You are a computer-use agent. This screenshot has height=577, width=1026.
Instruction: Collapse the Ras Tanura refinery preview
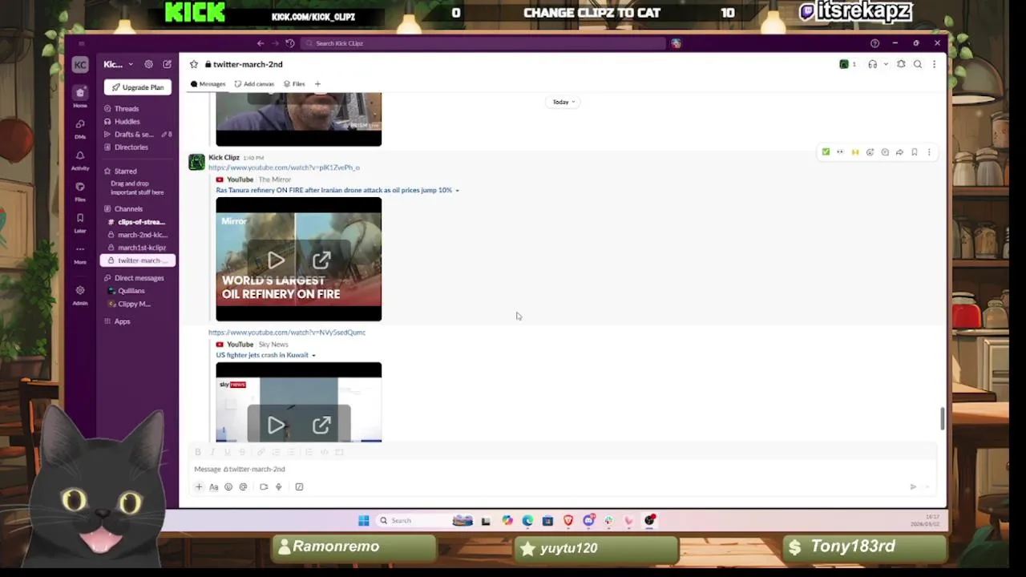[457, 191]
